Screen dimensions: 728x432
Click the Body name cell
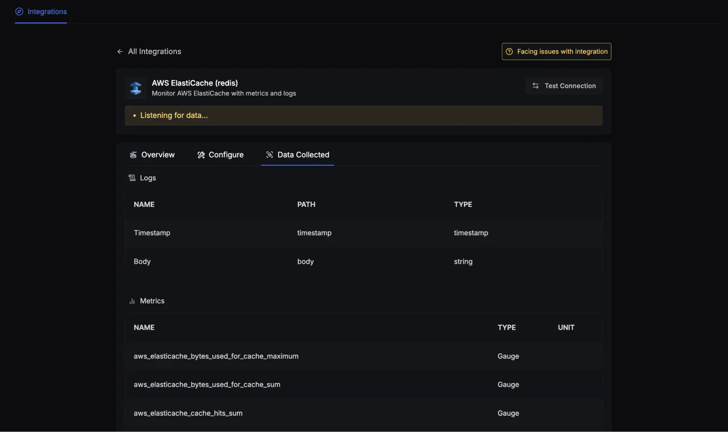(x=143, y=261)
